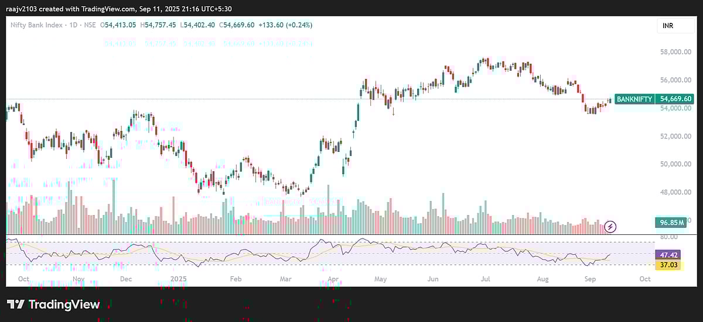
Task: Click the Aug label on time axis
Action: tap(543, 279)
